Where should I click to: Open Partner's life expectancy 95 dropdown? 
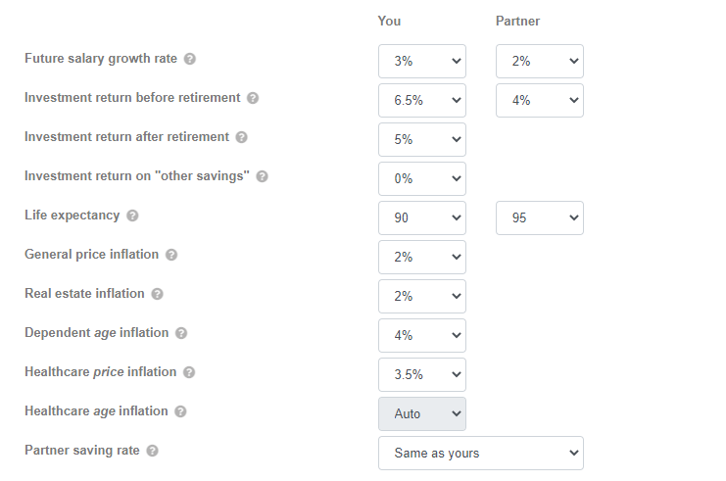tap(540, 217)
